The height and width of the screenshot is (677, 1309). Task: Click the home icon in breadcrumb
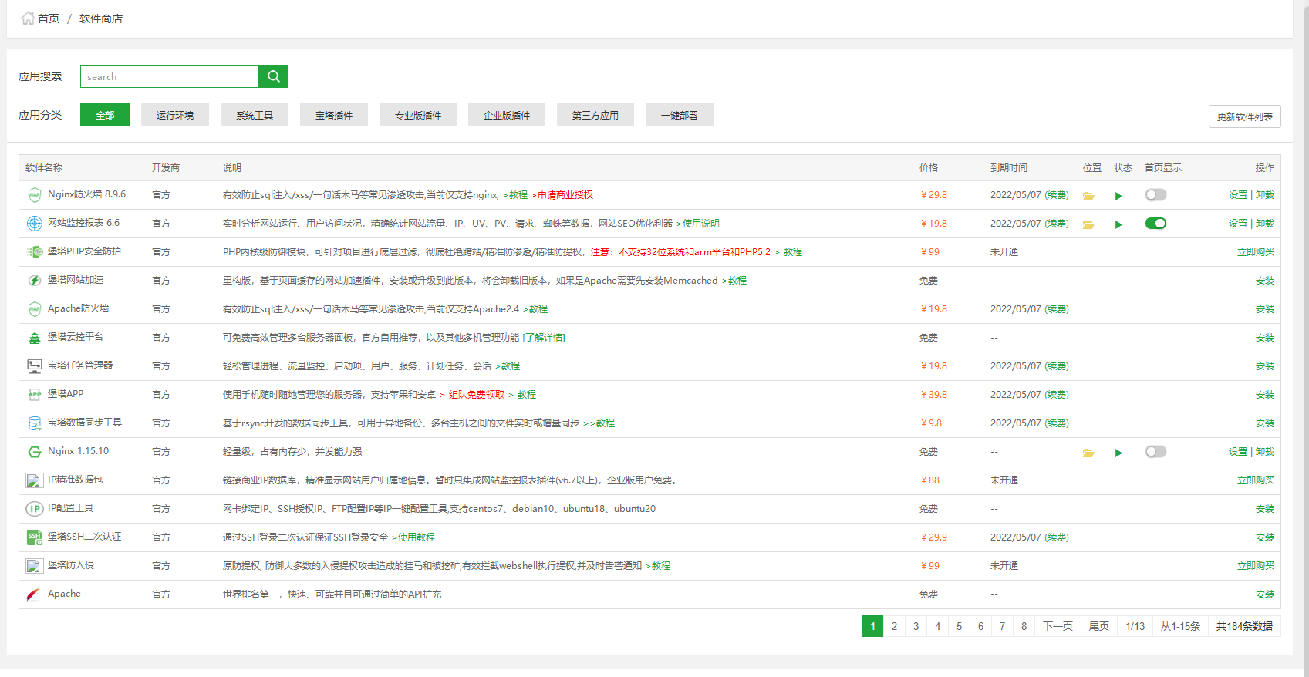point(28,18)
